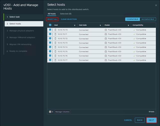This screenshot has width=160, height=126.
Task: Open the Cluster column filter
Action: coord(128,25)
